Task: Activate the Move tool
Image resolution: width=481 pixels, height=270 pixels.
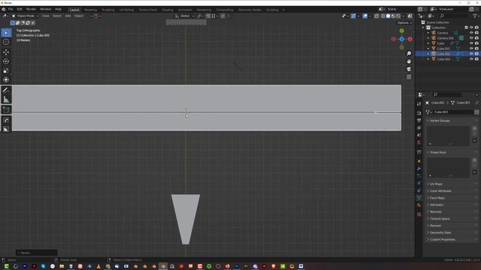Action: click(6, 52)
